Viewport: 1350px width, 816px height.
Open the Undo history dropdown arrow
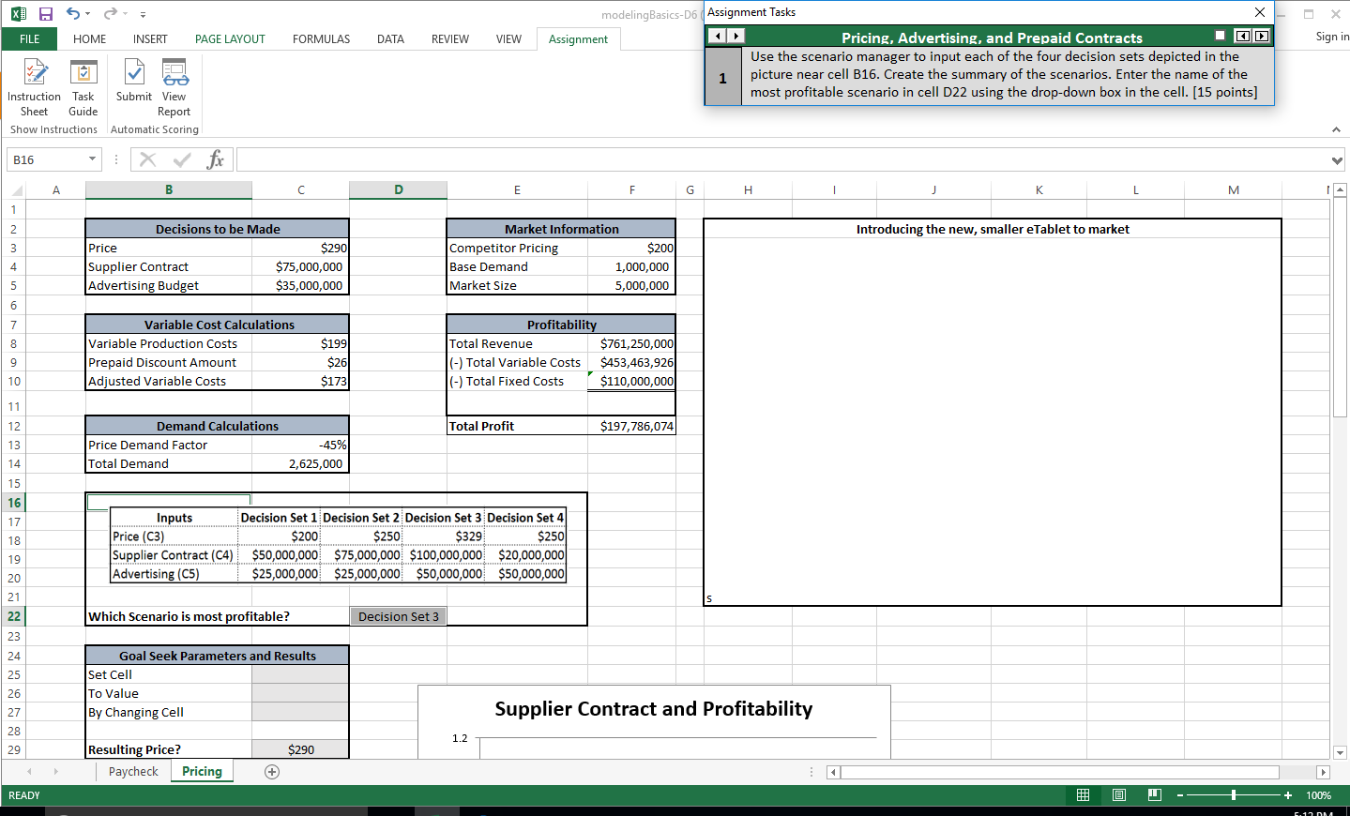88,14
